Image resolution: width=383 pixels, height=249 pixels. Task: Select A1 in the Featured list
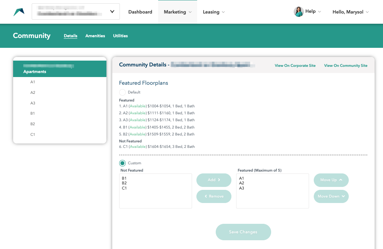tap(241, 178)
